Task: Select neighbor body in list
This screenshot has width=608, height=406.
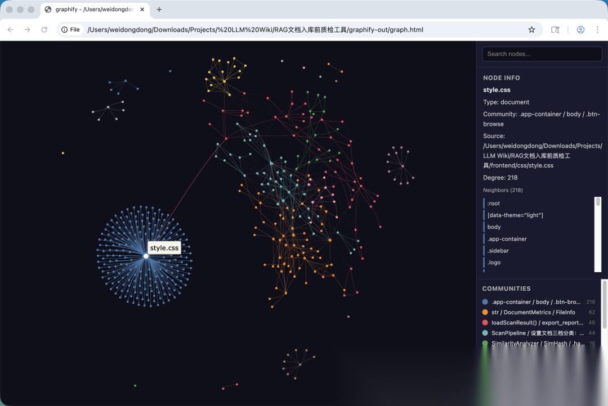Action: (538, 227)
